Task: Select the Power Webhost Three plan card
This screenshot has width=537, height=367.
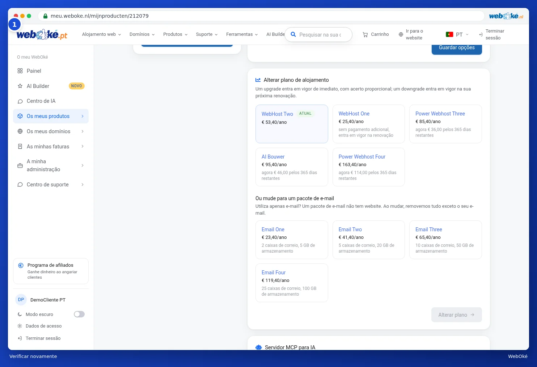Action: pyautogui.click(x=445, y=124)
